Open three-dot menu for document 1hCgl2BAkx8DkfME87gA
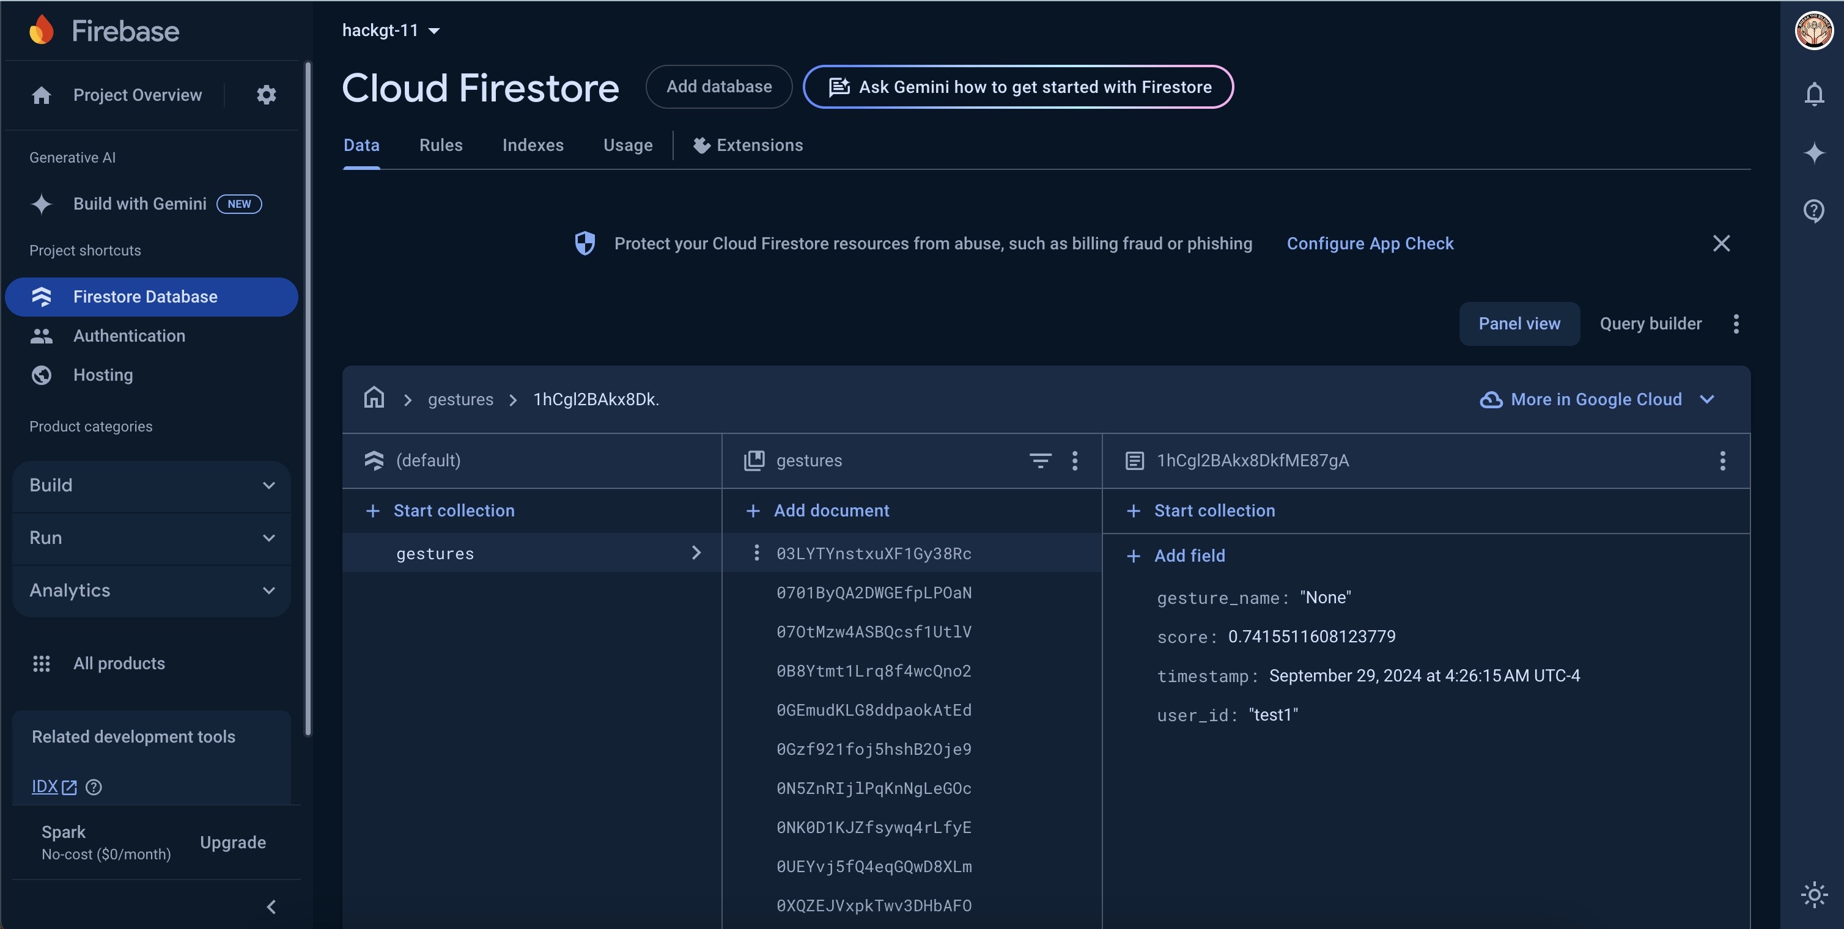Viewport: 1844px width, 929px height. tap(1722, 460)
